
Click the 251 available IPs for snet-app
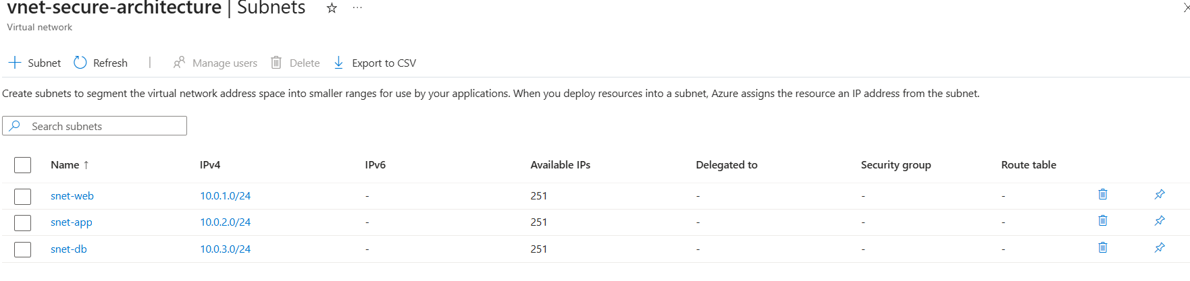click(x=539, y=222)
